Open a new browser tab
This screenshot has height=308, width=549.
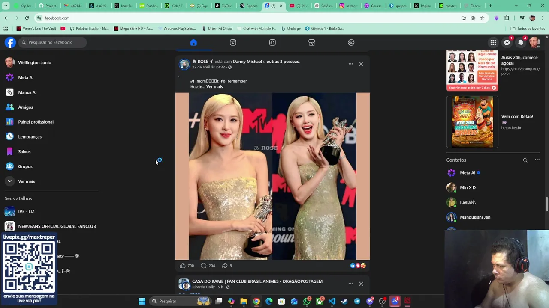coord(490,6)
